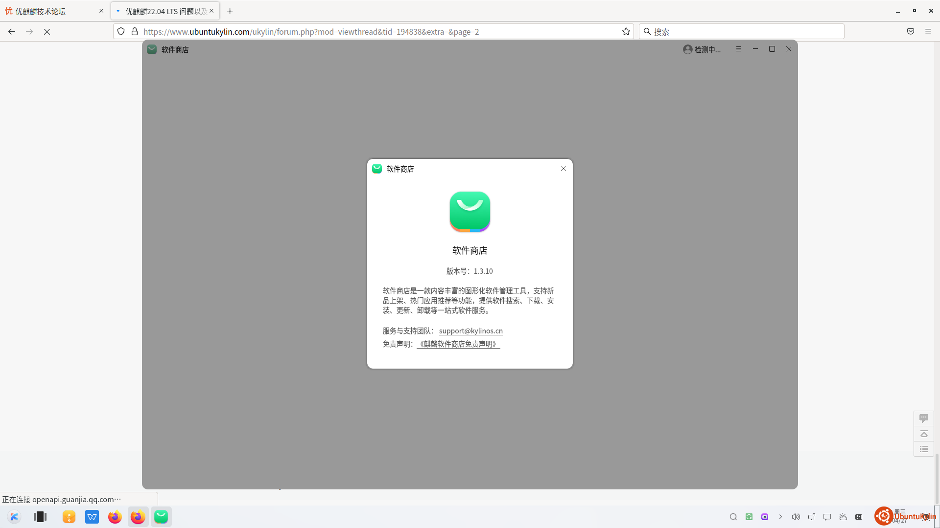Close the 软件商店 about dialog
The width and height of the screenshot is (940, 528).
click(564, 168)
